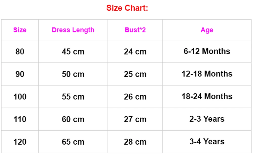Select the 12-18 Months age cell

(207, 74)
